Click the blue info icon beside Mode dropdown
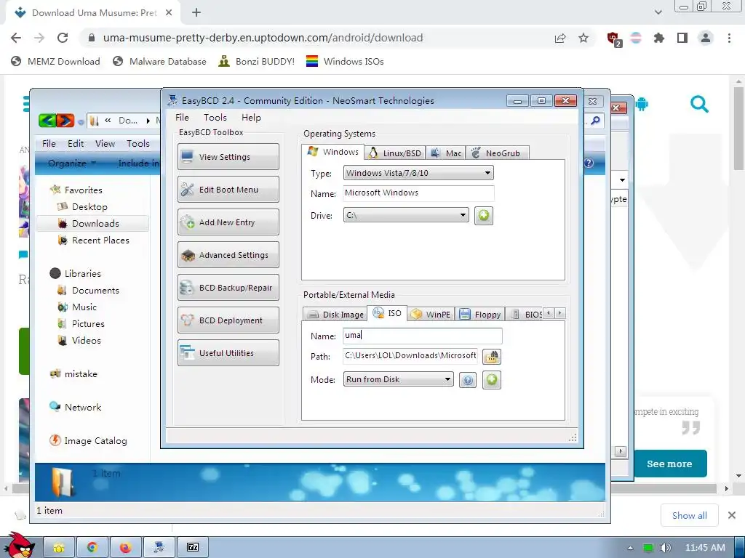The width and height of the screenshot is (745, 558). tap(468, 380)
